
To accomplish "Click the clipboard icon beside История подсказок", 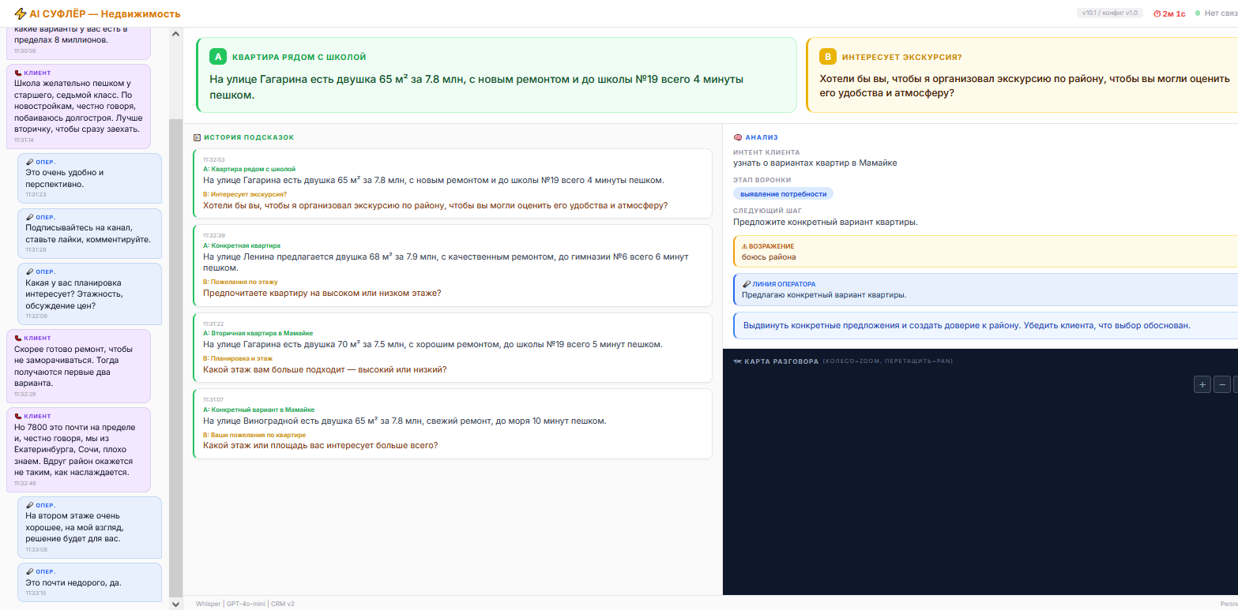I will (x=197, y=137).
